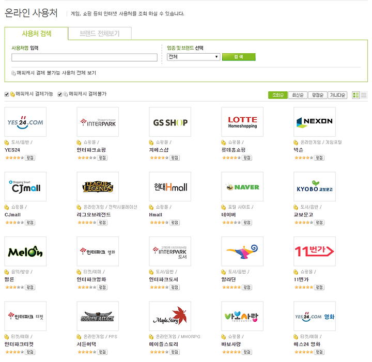
Task: Switch to 브랜드 전체보기 tab
Action: 100,34
